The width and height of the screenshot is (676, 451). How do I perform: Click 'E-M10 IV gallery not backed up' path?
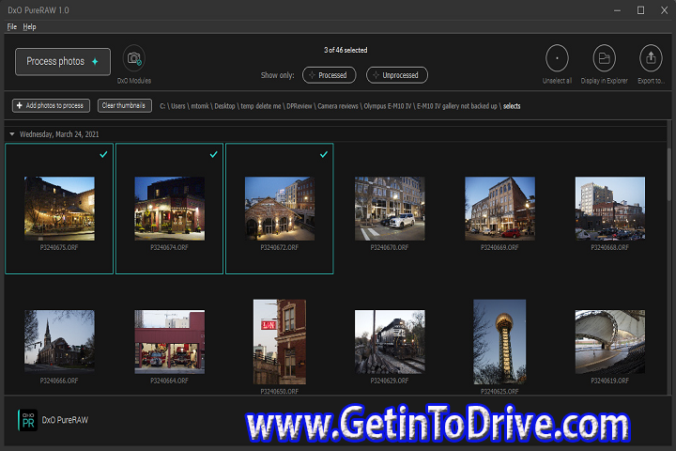pyautogui.click(x=457, y=106)
